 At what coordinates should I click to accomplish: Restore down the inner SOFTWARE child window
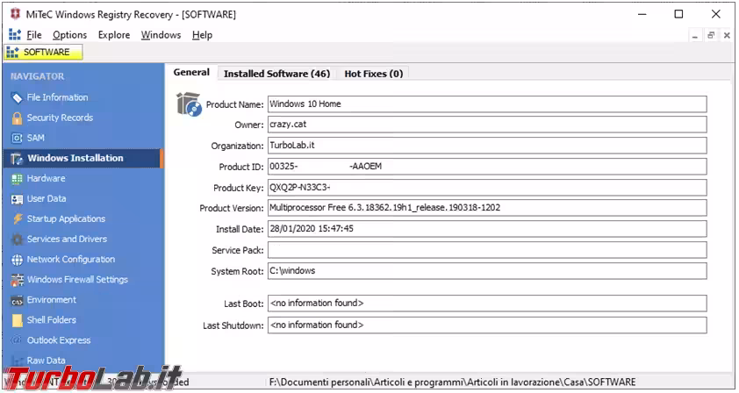point(711,35)
